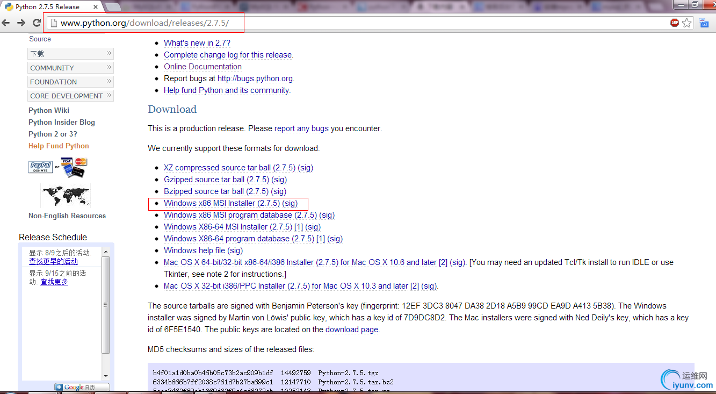Image resolution: width=716 pixels, height=394 pixels.
Task: Download XZ compressed source tar ball (2.7.5)
Action: [229, 168]
